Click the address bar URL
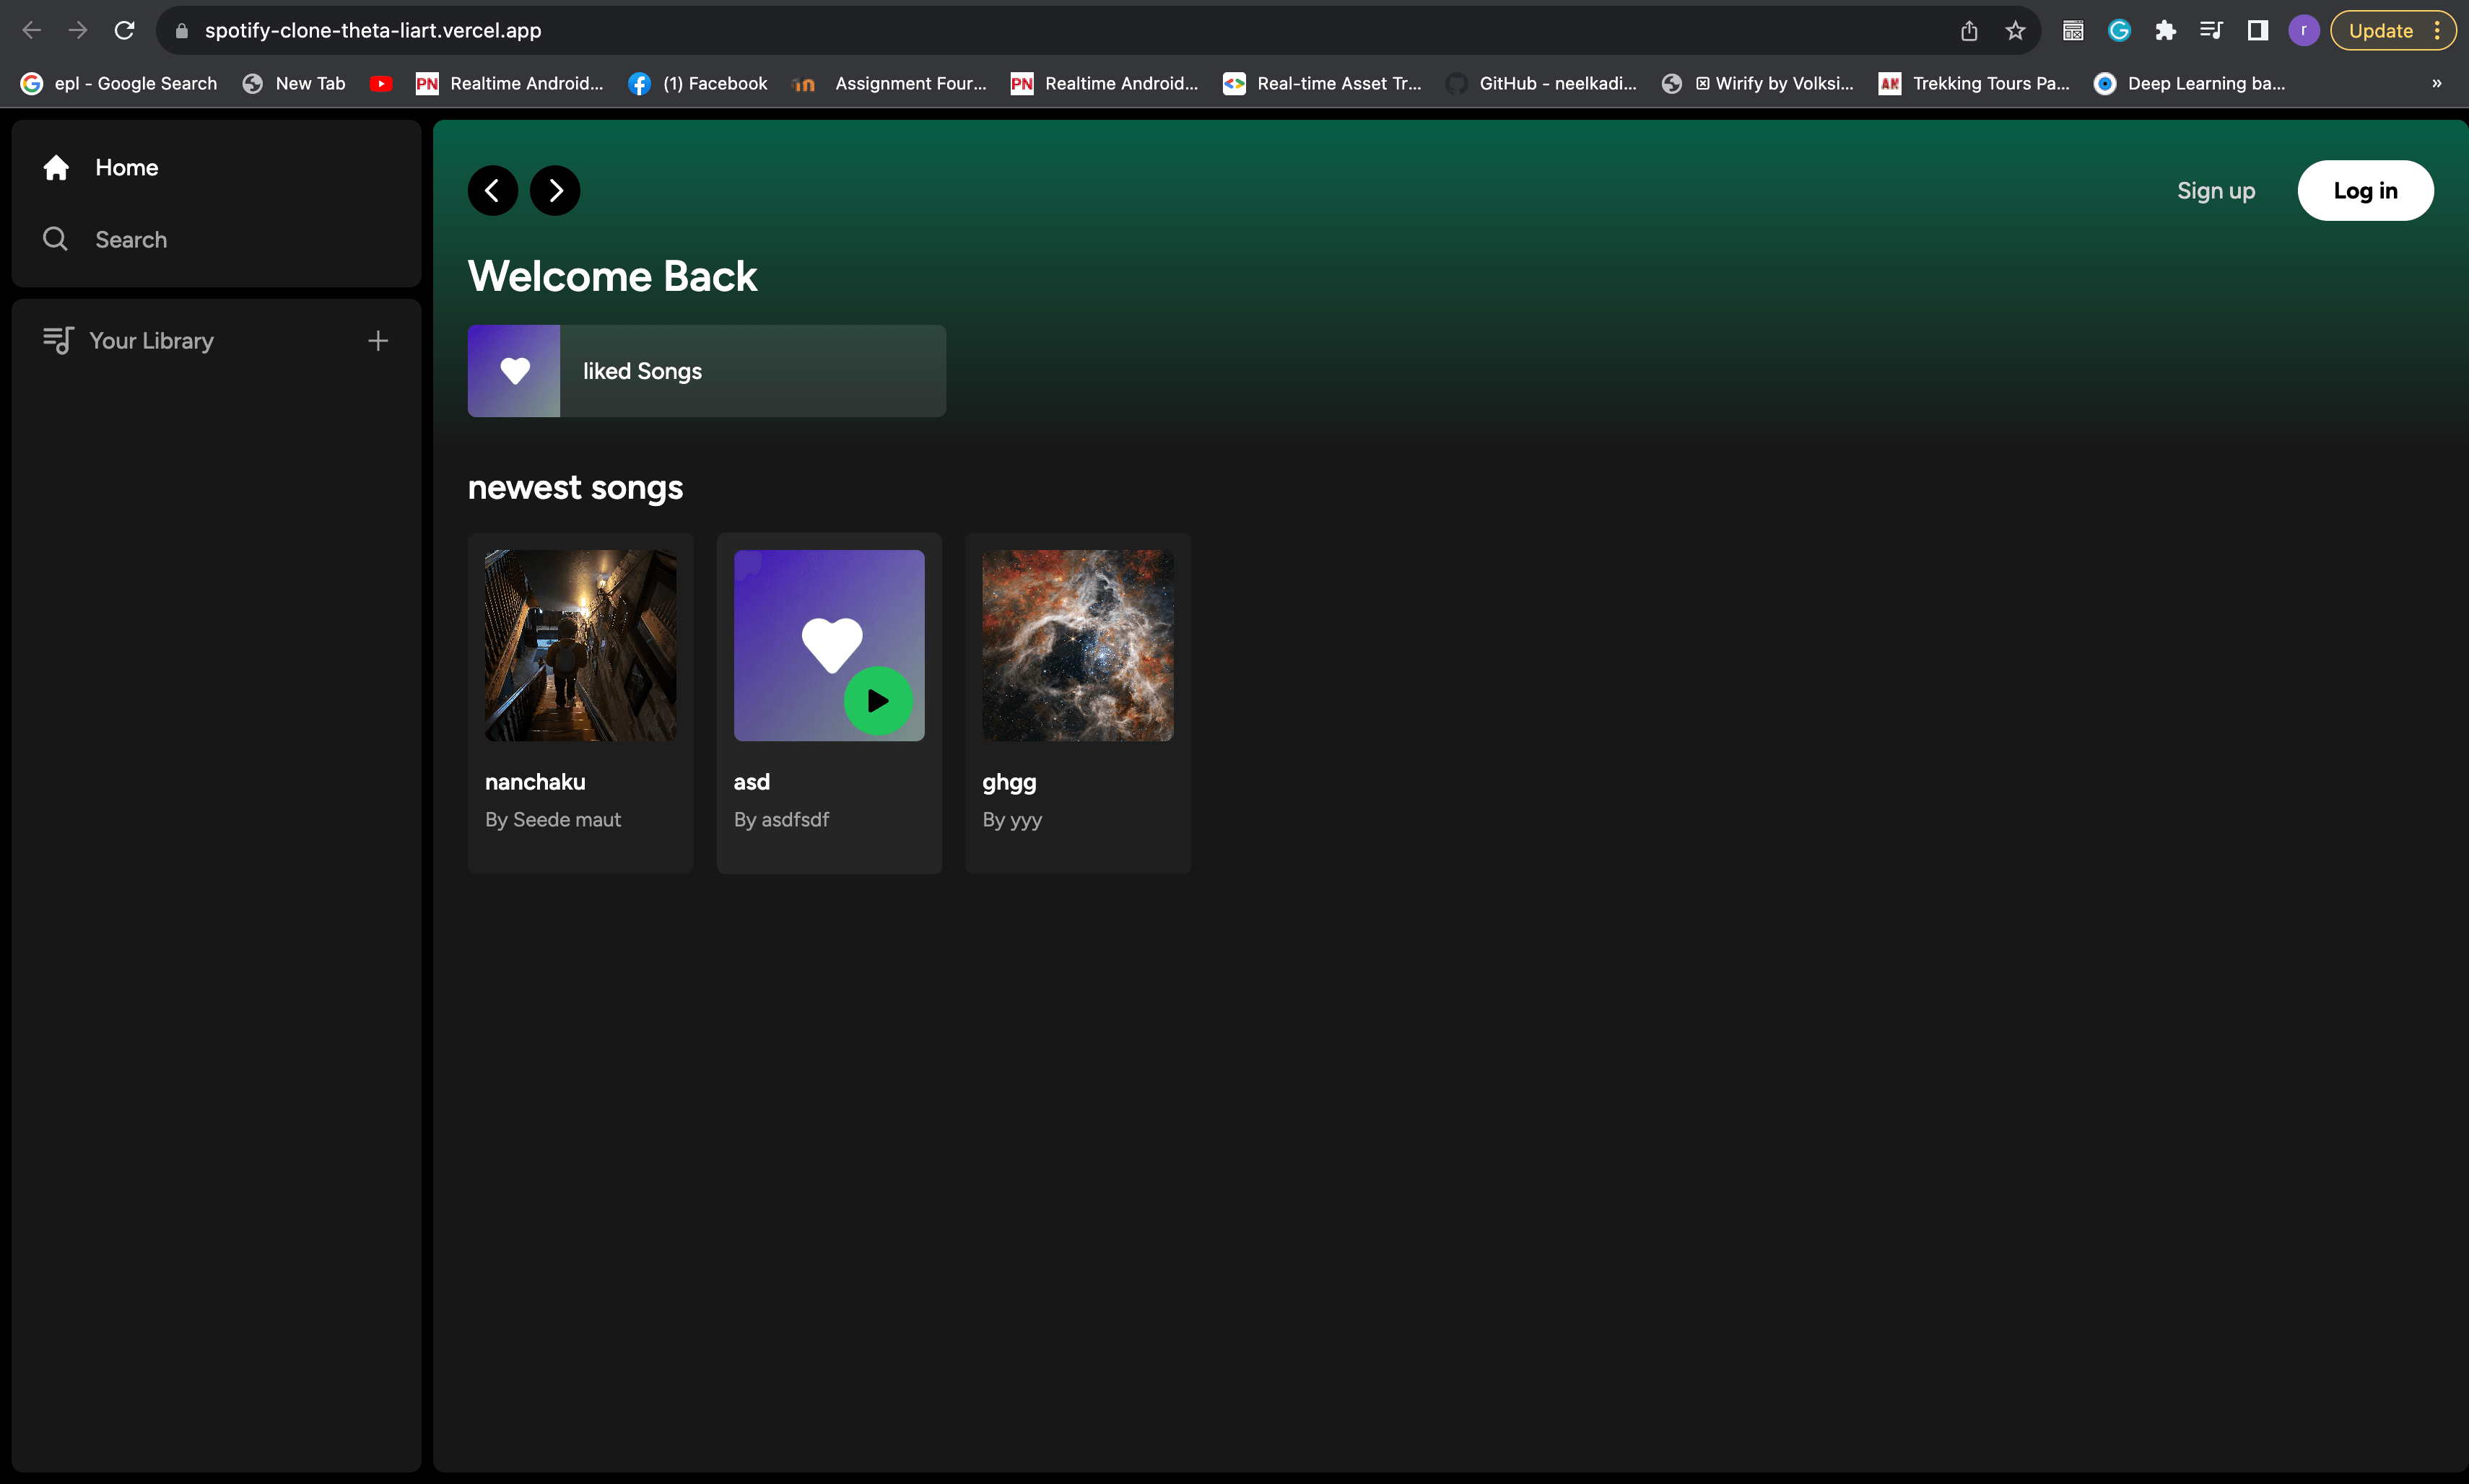Viewport: 2469px width, 1484px height. pyautogui.click(x=373, y=30)
